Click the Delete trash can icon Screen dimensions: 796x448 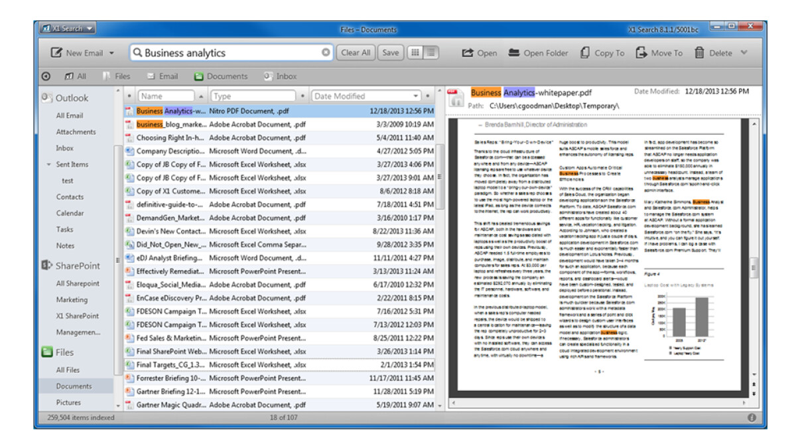[x=699, y=53]
